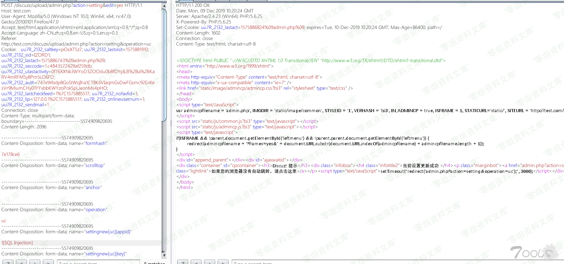Click the response Date header line
The height and width of the screenshot is (264, 564).
[215, 11]
